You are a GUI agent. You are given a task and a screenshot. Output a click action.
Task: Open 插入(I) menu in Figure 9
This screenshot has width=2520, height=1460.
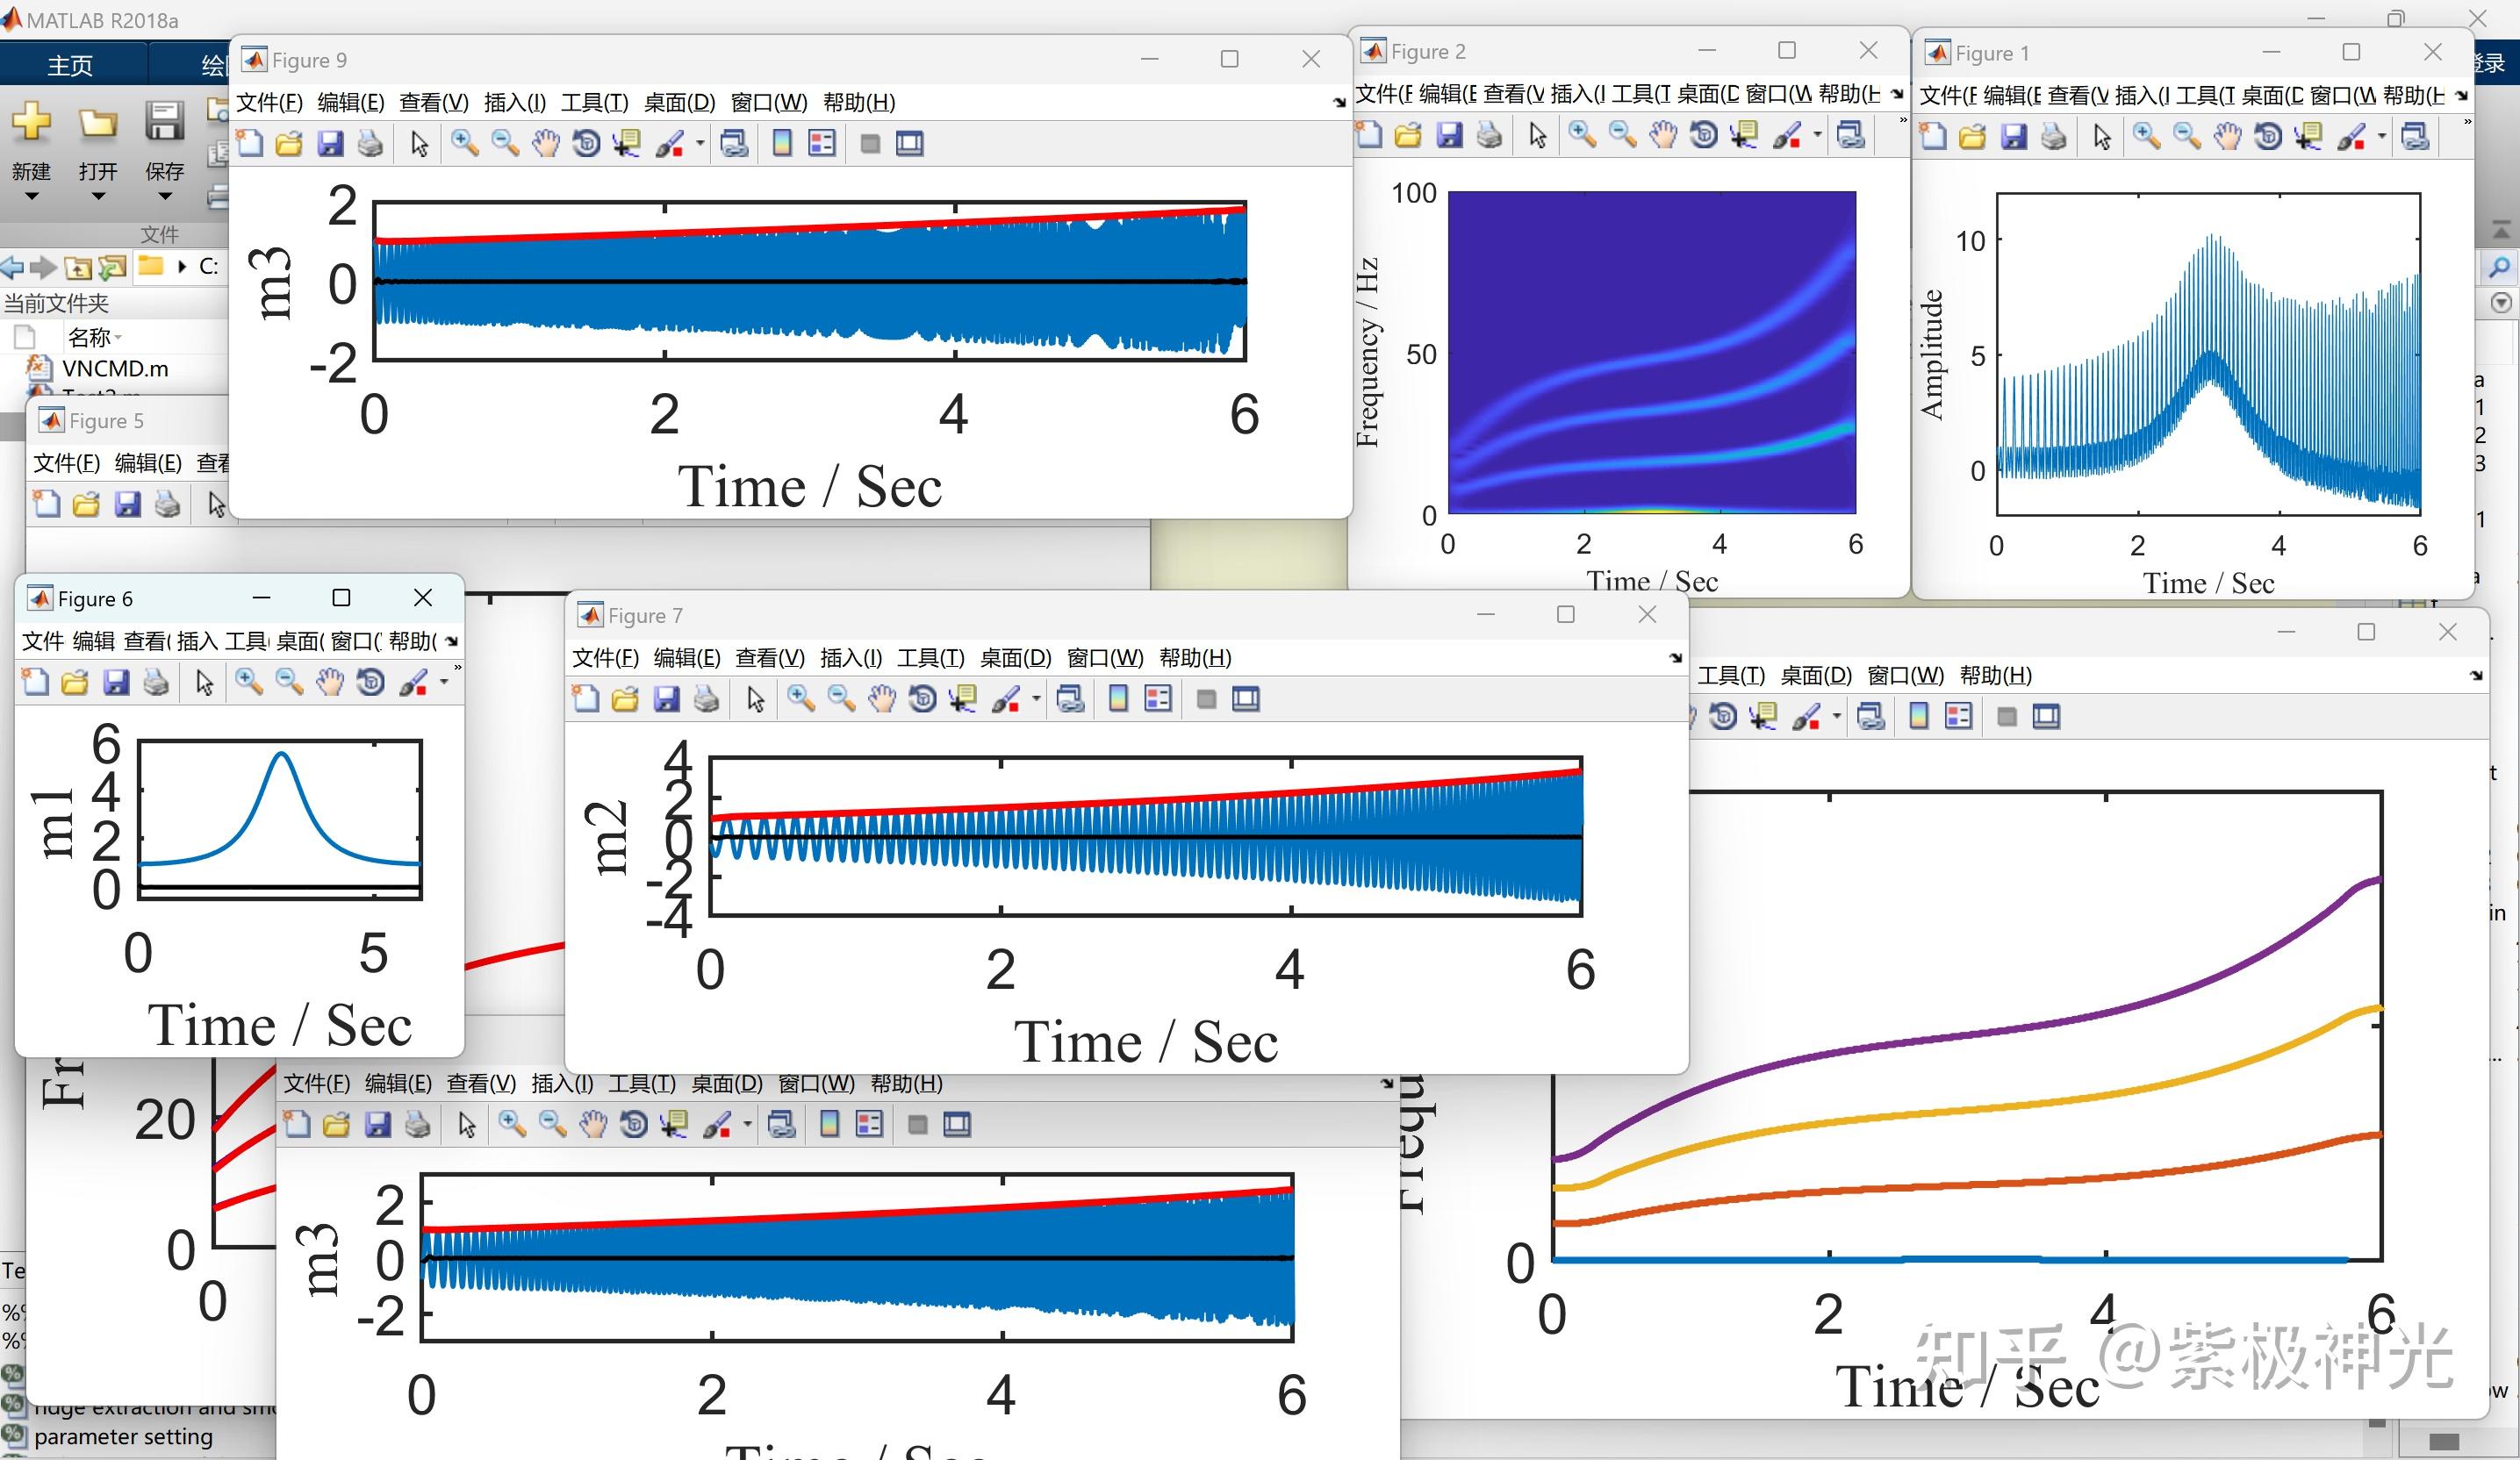(x=514, y=102)
